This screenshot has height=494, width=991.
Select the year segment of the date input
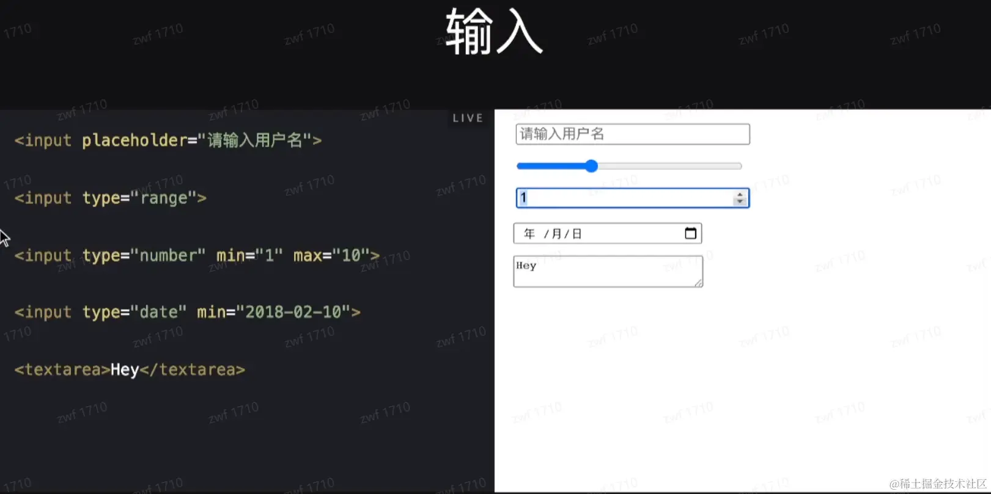click(x=529, y=234)
